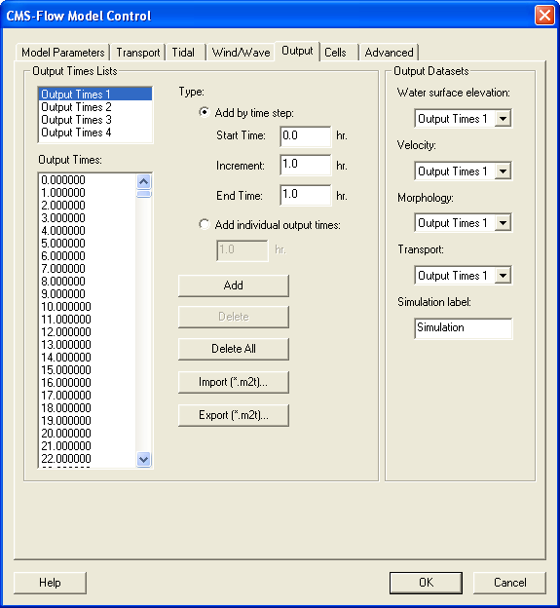Open the Wind/Wave tab

241,53
